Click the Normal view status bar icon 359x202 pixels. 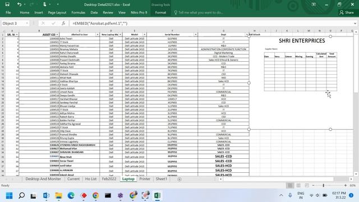290,185
